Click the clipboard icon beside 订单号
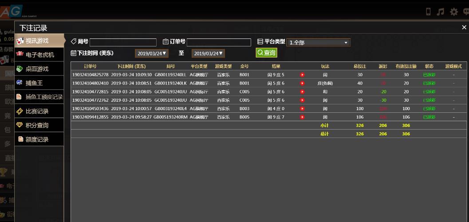This screenshot has width=469, height=222. click(x=166, y=42)
